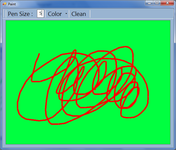Click the Paint app icon in title bar
176x150 pixels.
4,4
